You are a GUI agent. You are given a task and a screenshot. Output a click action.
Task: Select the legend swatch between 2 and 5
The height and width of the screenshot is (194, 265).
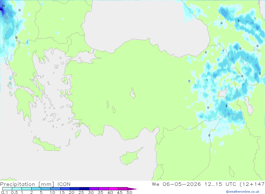36,189
